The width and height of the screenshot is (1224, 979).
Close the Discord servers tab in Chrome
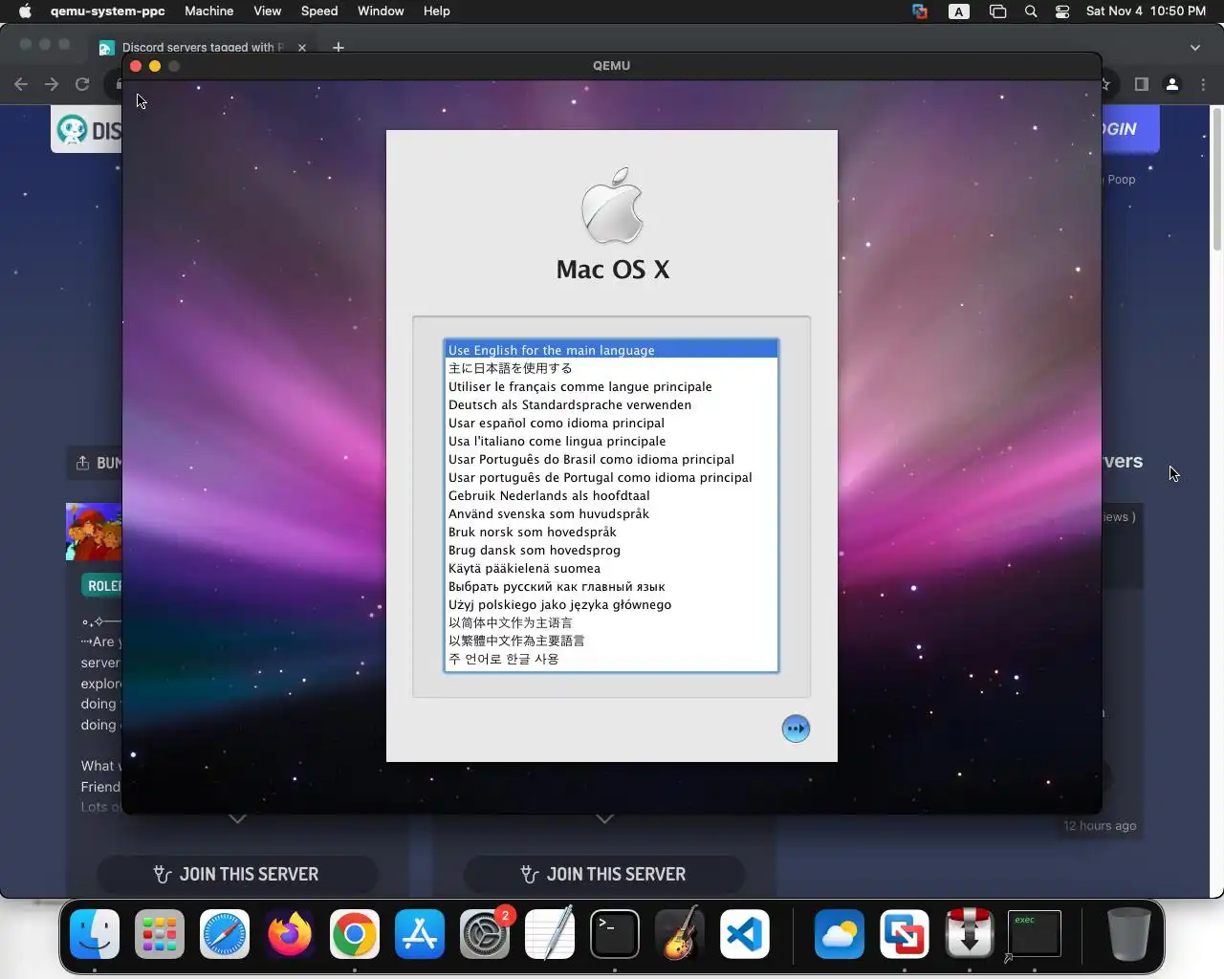(302, 47)
